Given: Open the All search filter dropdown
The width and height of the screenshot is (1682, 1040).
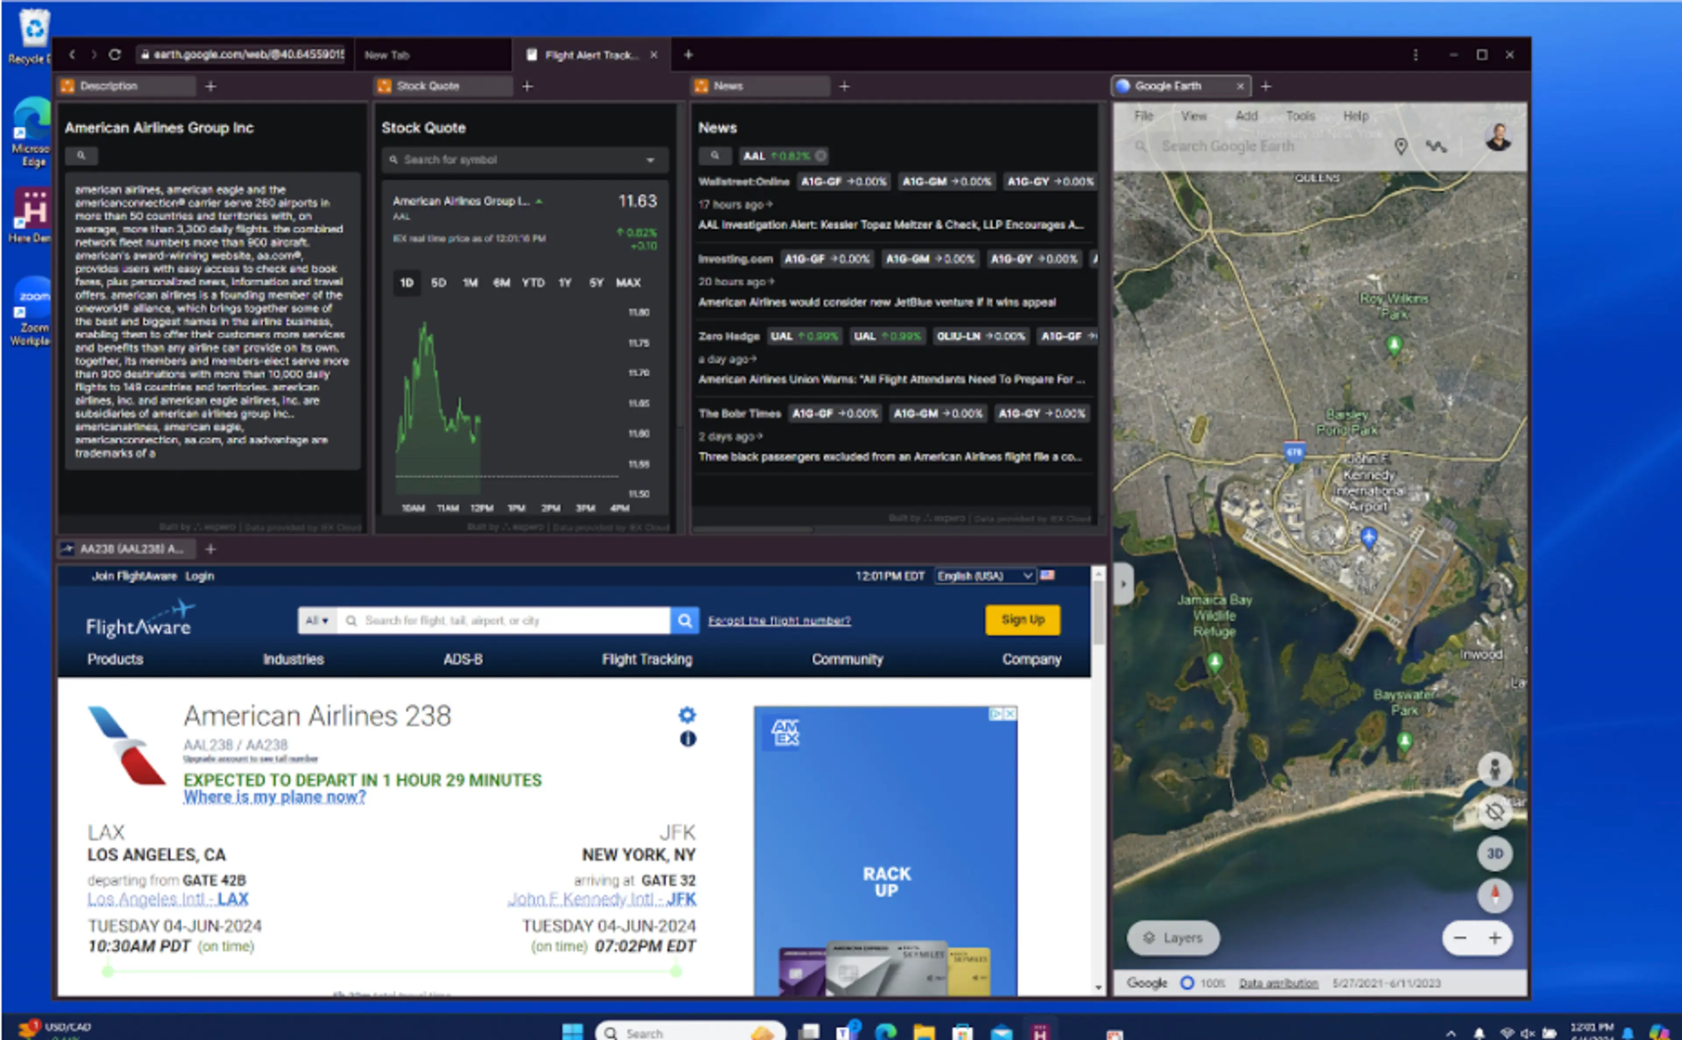Looking at the screenshot, I should pos(317,620).
